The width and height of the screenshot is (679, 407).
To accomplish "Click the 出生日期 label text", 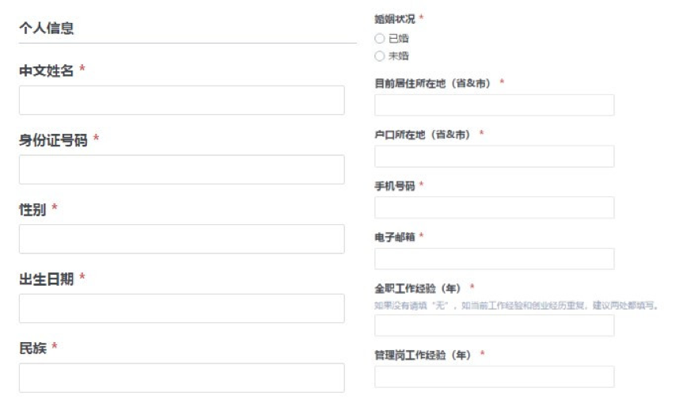I will 47,279.
